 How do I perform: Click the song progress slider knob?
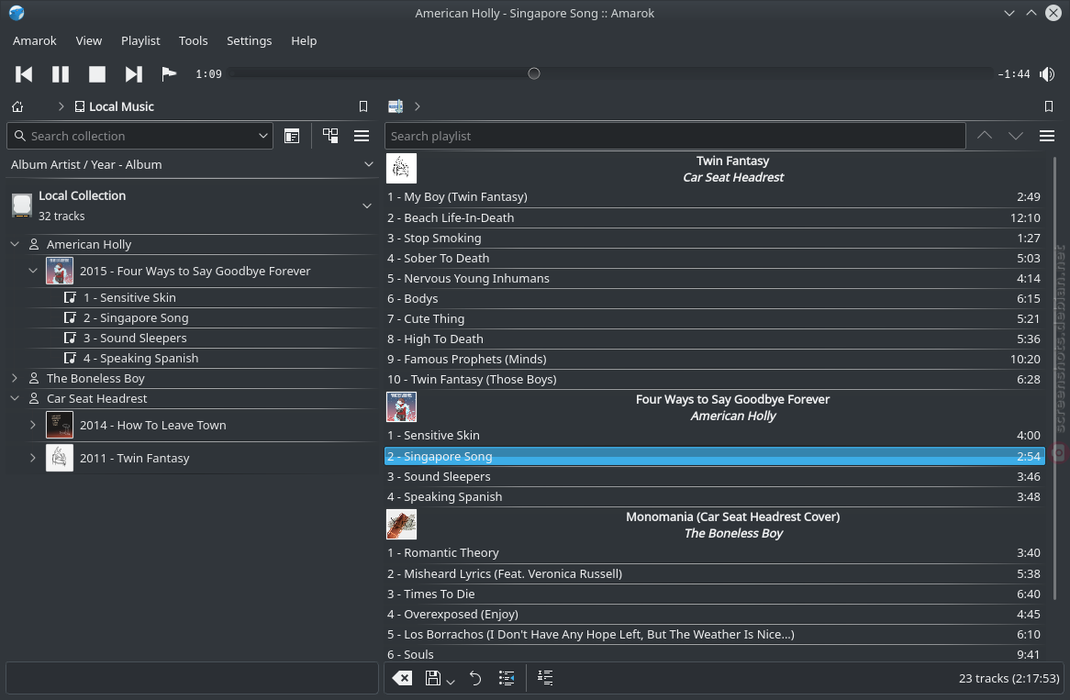tap(534, 73)
